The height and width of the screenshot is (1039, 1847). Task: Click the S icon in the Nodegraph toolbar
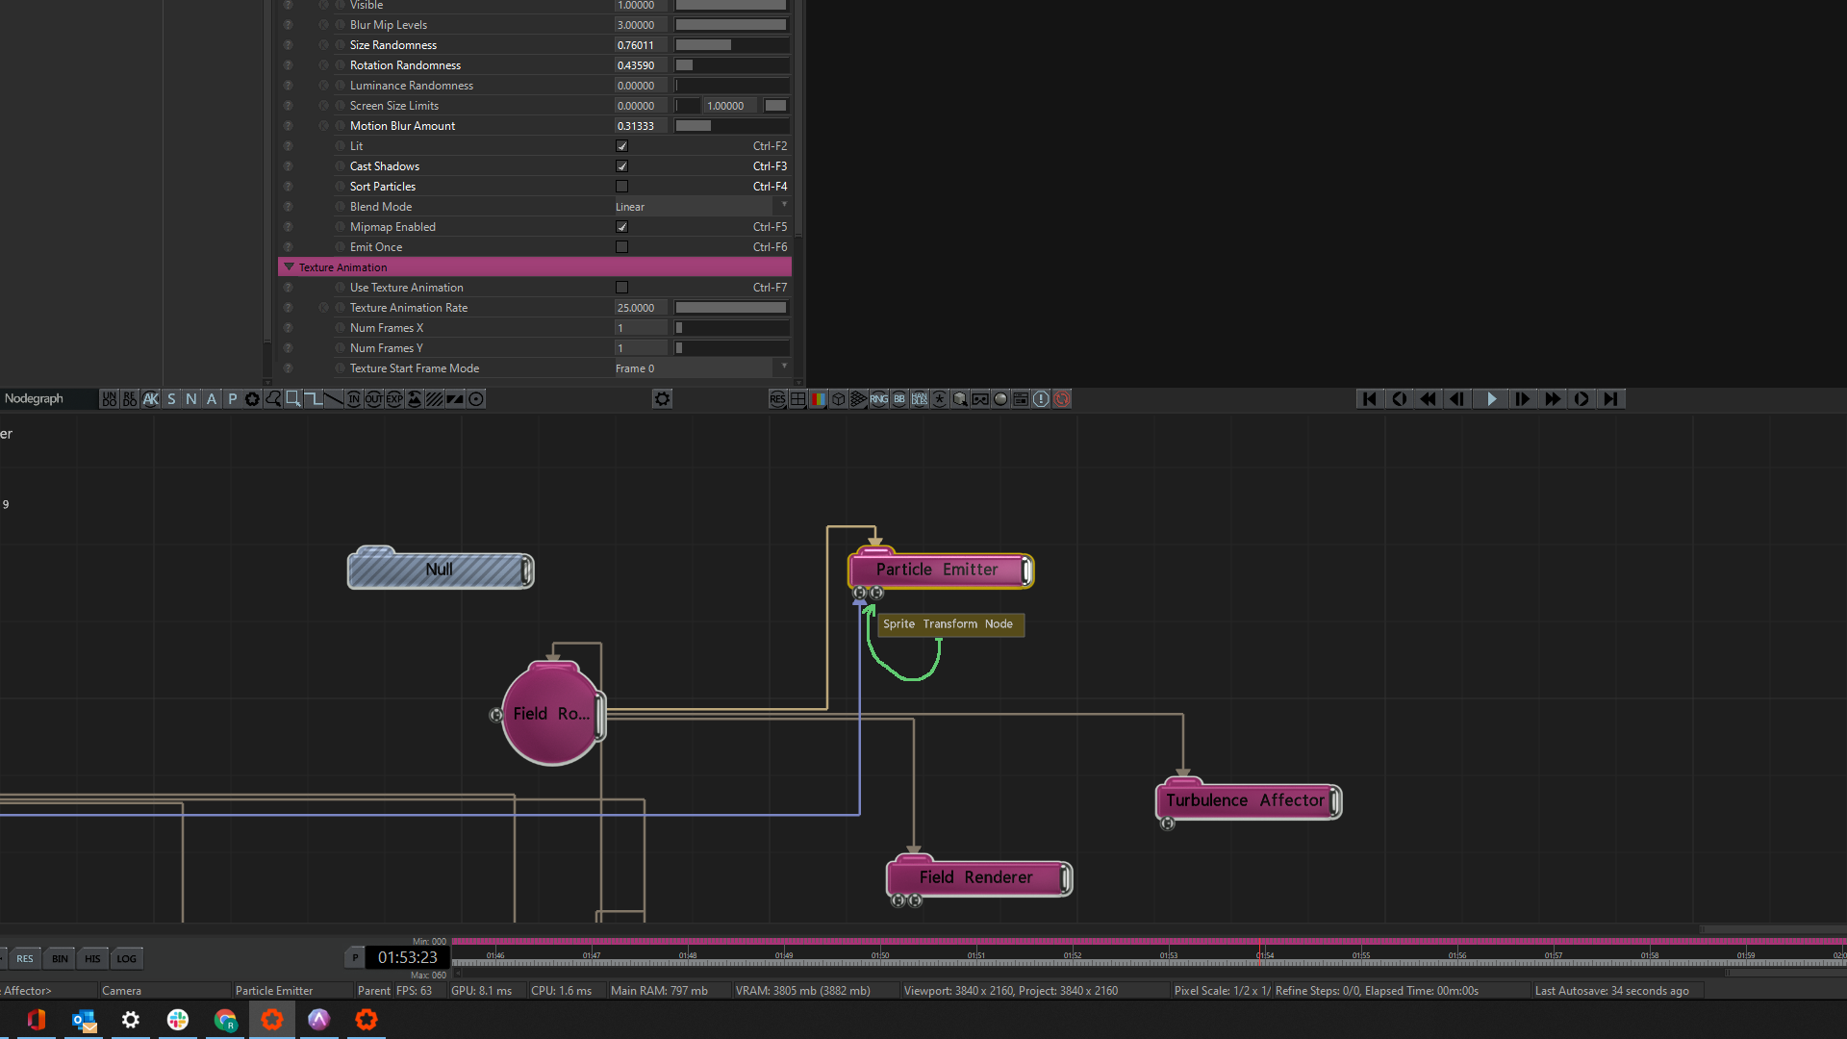pyautogui.click(x=171, y=399)
